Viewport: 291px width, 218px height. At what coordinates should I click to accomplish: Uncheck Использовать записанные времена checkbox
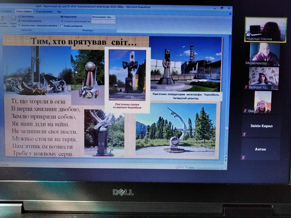pyautogui.click(x=19, y=25)
